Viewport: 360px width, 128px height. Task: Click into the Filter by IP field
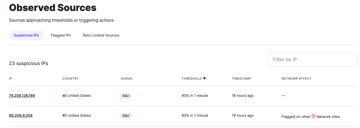pos(313,59)
